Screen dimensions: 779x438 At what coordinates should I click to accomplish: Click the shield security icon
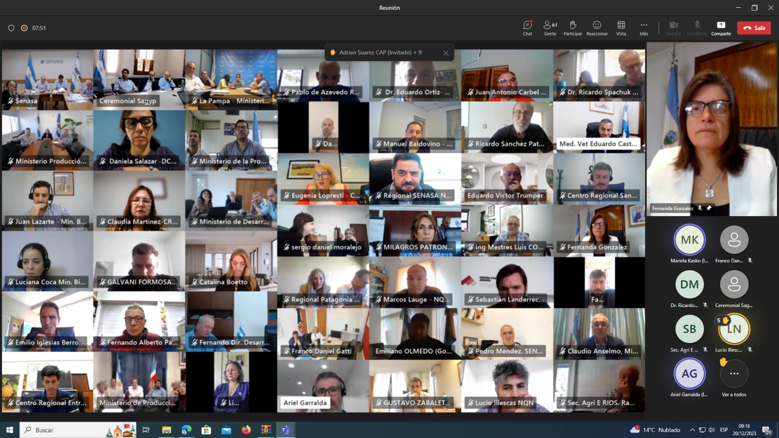(11, 28)
